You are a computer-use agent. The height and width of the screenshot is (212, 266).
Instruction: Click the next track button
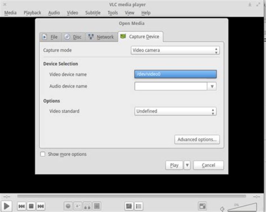click(41, 206)
